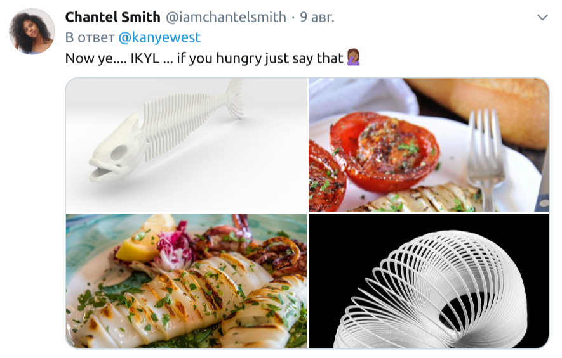Open the grilled squid photo
The height and width of the screenshot is (358, 562).
click(186, 281)
